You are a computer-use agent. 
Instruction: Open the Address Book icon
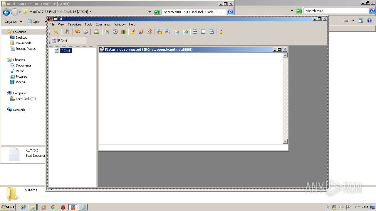[x=107, y=32]
